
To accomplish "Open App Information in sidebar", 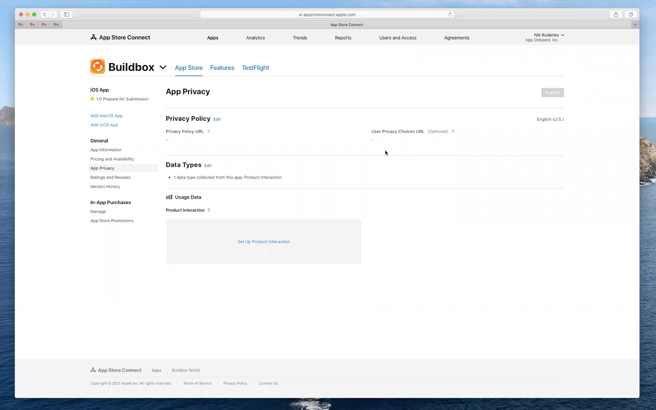I will (x=106, y=150).
